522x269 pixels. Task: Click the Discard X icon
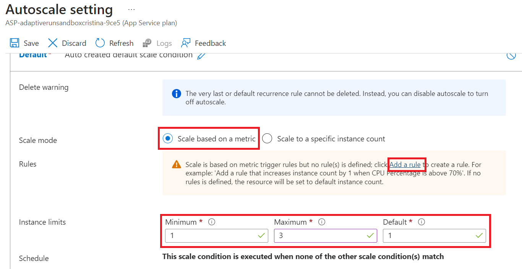tap(53, 43)
